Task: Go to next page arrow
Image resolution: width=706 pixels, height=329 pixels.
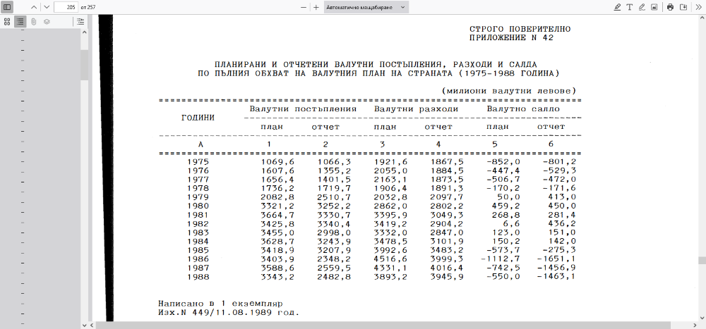Action: coord(46,7)
